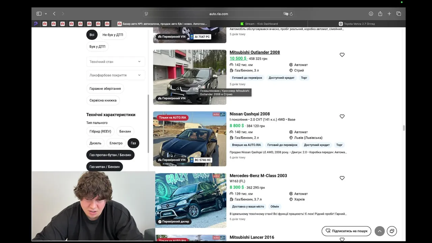Toggle the Гаражне зберігання chip
This screenshot has height=243, width=432.
click(105, 89)
